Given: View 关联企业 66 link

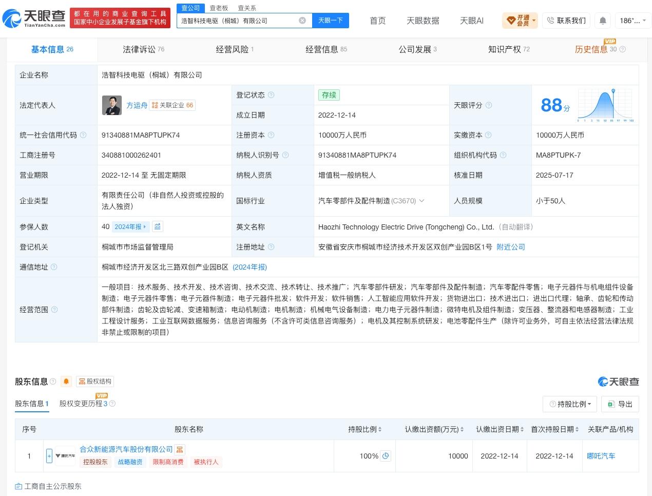Looking at the screenshot, I should 172,105.
